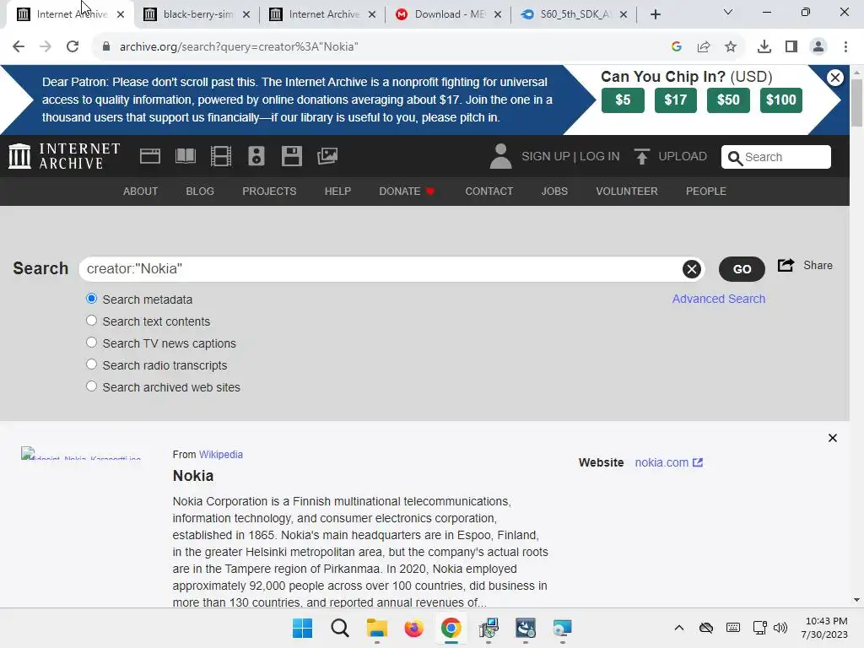The height and width of the screenshot is (648, 864).
Task: Open the Web collection icon in Archive navbar
Action: (150, 156)
